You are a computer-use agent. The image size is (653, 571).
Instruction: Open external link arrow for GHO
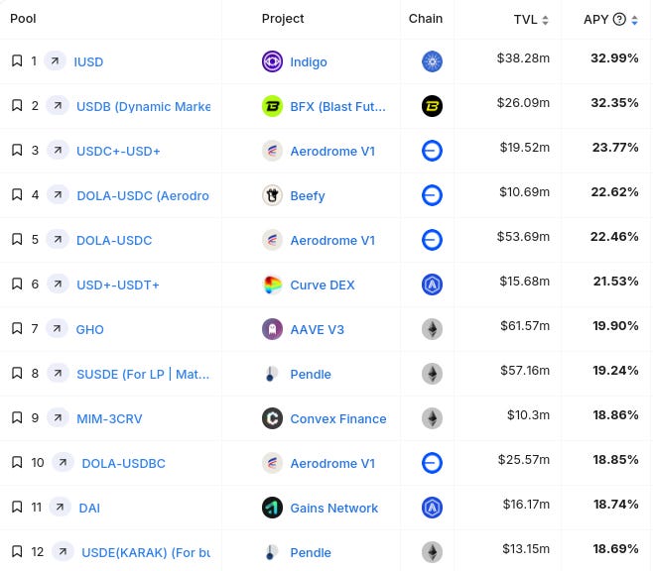pos(57,328)
